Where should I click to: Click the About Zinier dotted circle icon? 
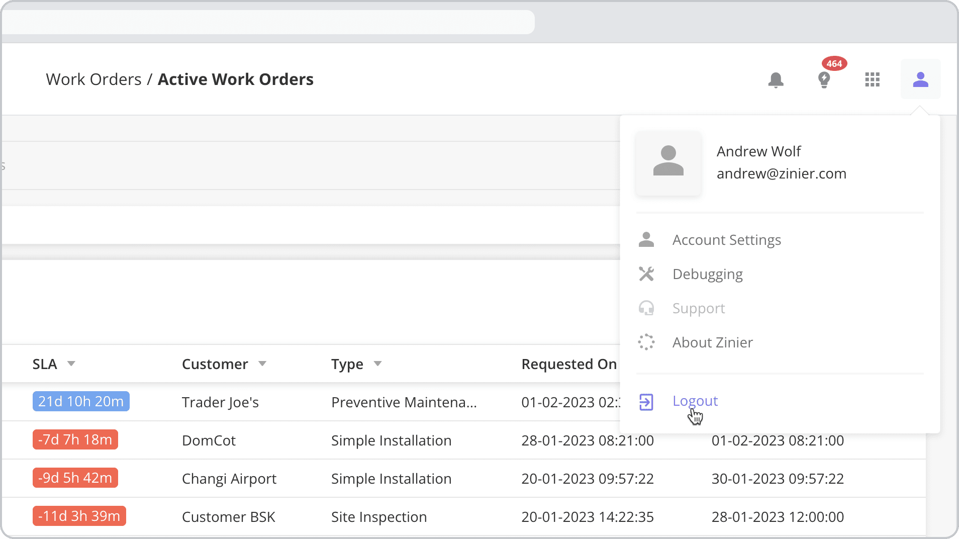point(646,342)
